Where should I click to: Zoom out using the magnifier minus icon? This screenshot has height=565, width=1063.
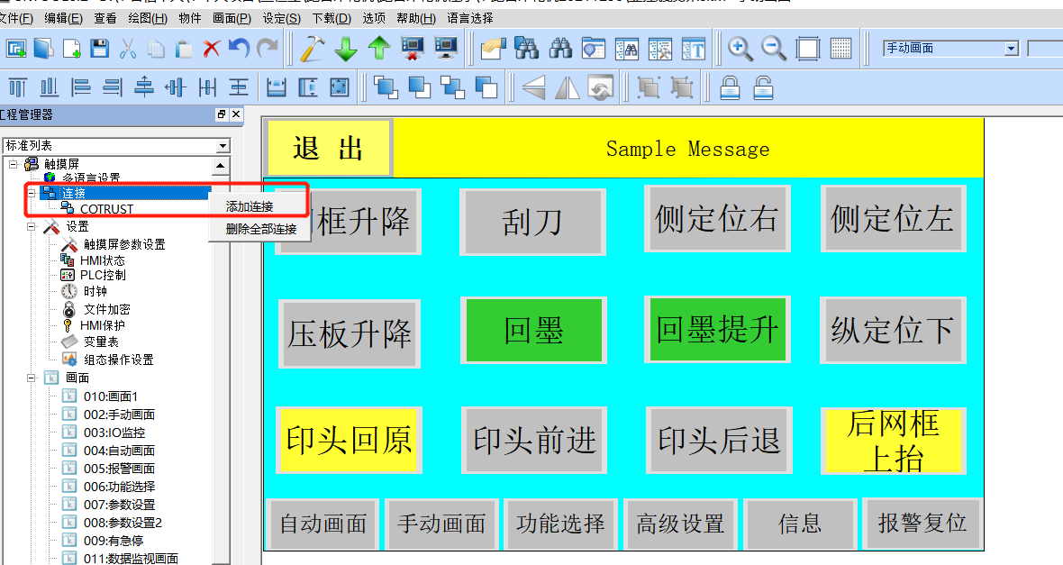tap(774, 49)
